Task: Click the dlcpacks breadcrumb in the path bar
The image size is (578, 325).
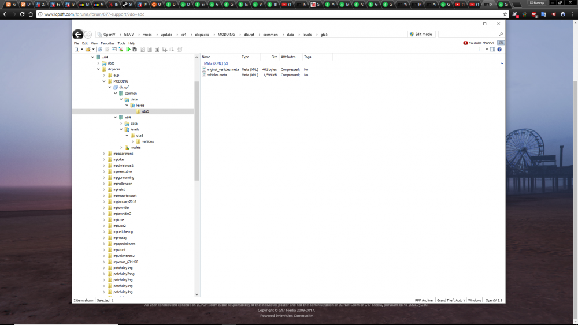Action: coord(202,35)
